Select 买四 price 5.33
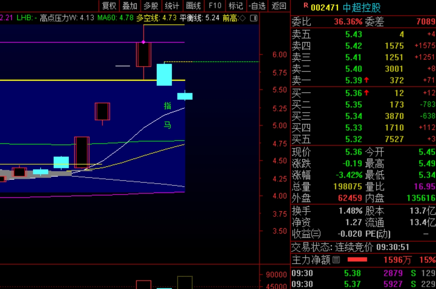This screenshot has width=436, height=289. 354,128
